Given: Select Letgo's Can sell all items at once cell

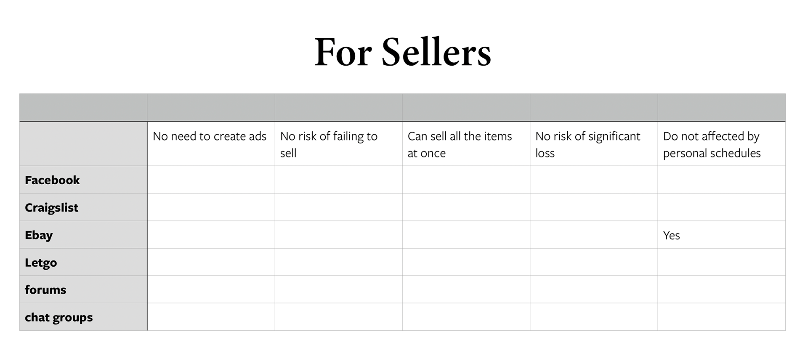Looking at the screenshot, I should tap(466, 262).
